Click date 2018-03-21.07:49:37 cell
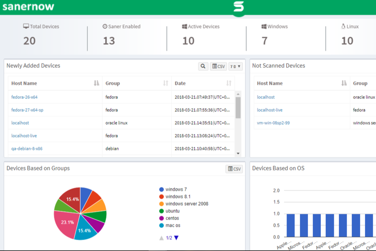This screenshot has width=376, height=251. pyautogui.click(x=202, y=97)
